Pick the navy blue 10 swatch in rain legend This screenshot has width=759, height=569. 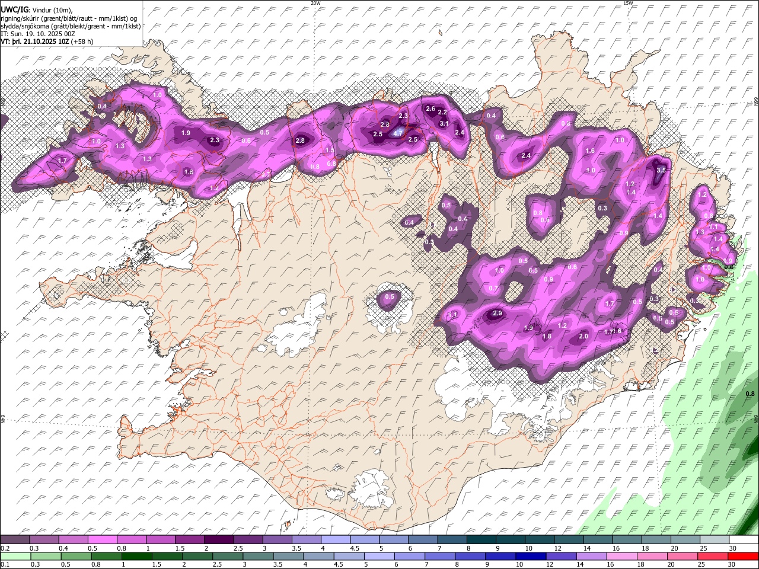(530, 555)
